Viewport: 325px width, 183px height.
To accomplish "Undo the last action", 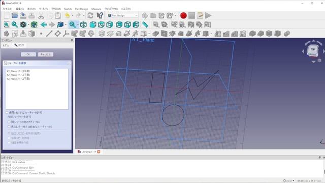I will [x=67, y=16].
